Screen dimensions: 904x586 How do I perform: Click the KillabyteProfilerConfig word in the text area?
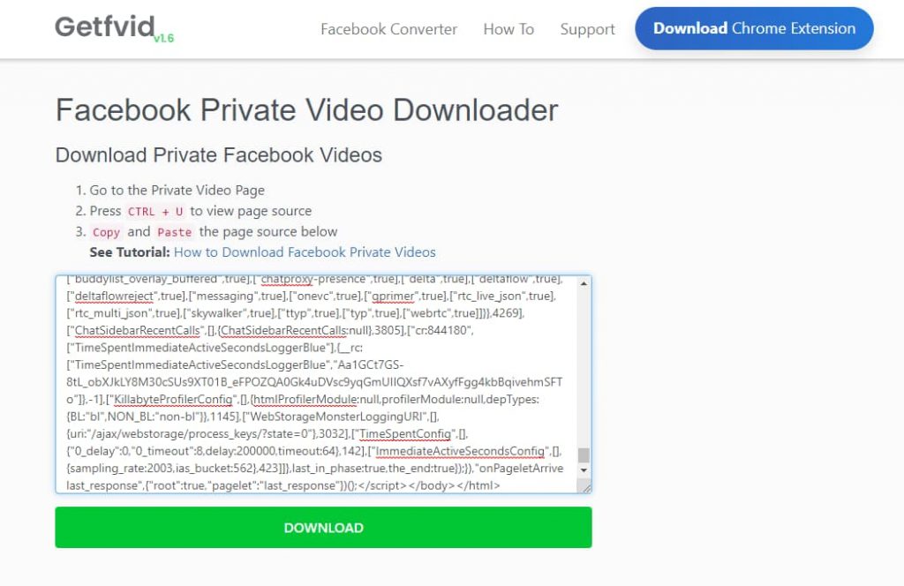click(x=173, y=399)
